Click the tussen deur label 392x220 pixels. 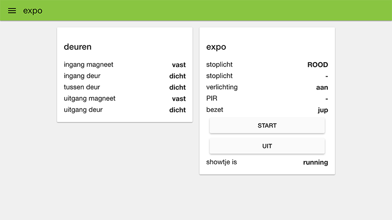pyautogui.click(x=82, y=87)
